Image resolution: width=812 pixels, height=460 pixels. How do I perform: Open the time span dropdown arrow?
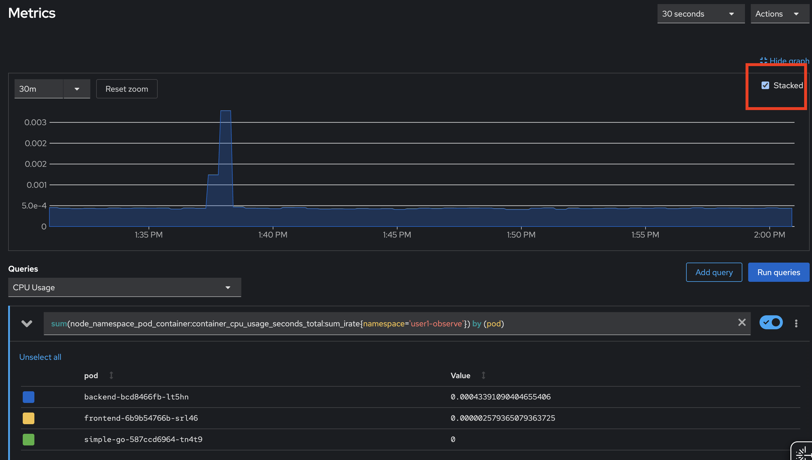point(77,89)
